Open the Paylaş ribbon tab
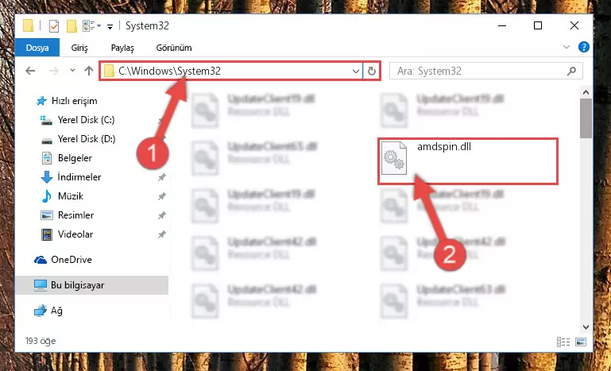Viewport: 611px width, 371px height. pos(122,48)
